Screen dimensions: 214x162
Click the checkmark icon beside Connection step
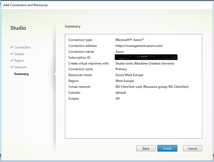pyautogui.click(x=12, y=47)
